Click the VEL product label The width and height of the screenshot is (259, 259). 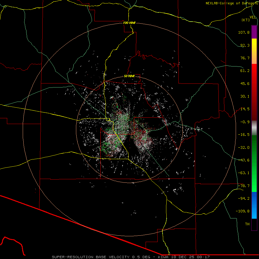point(253,17)
